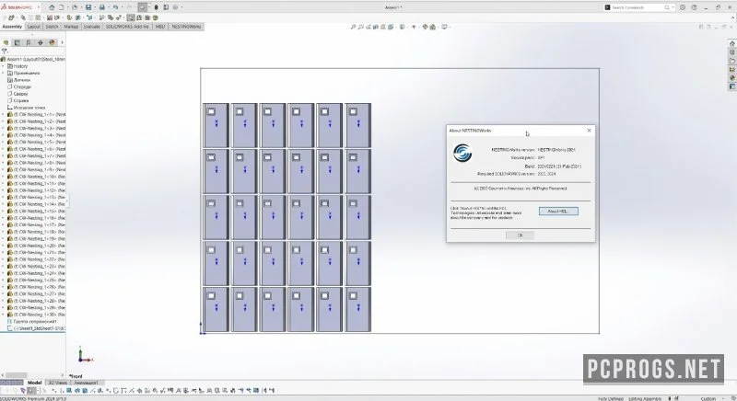Open the Undo dropdown arrow

click(122, 7)
